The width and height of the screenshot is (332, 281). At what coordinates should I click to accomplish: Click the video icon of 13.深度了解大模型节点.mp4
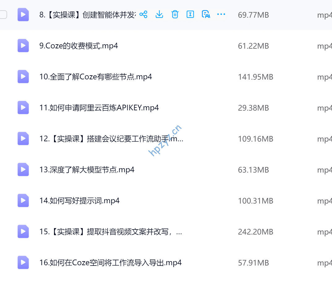click(23, 170)
